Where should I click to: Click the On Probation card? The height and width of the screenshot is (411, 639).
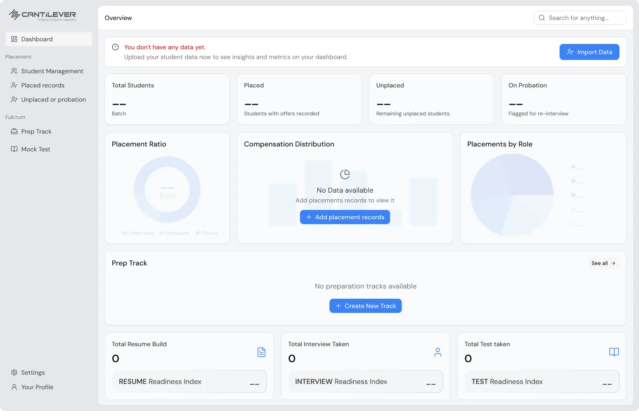click(x=564, y=99)
